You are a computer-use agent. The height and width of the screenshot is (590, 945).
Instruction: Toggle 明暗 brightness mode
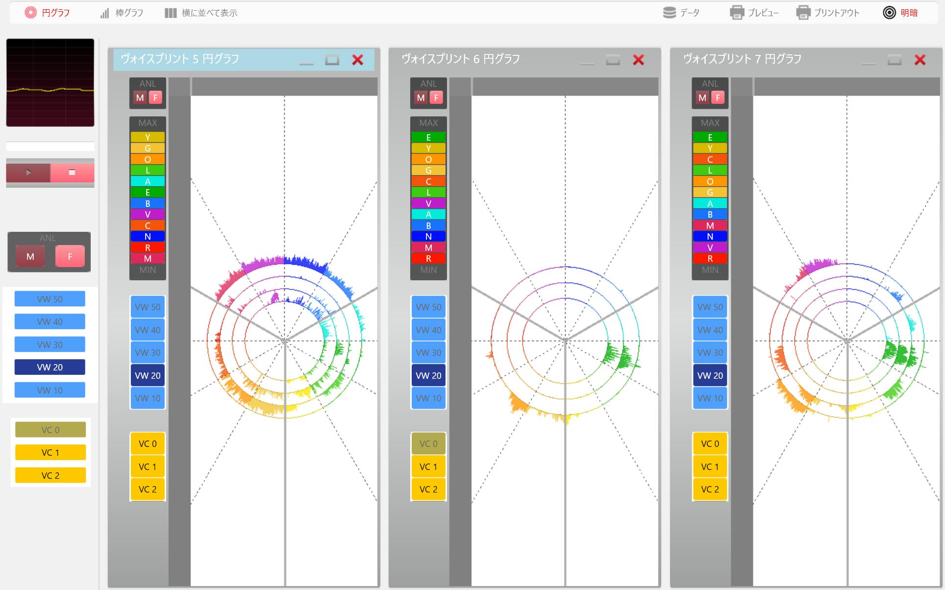900,13
